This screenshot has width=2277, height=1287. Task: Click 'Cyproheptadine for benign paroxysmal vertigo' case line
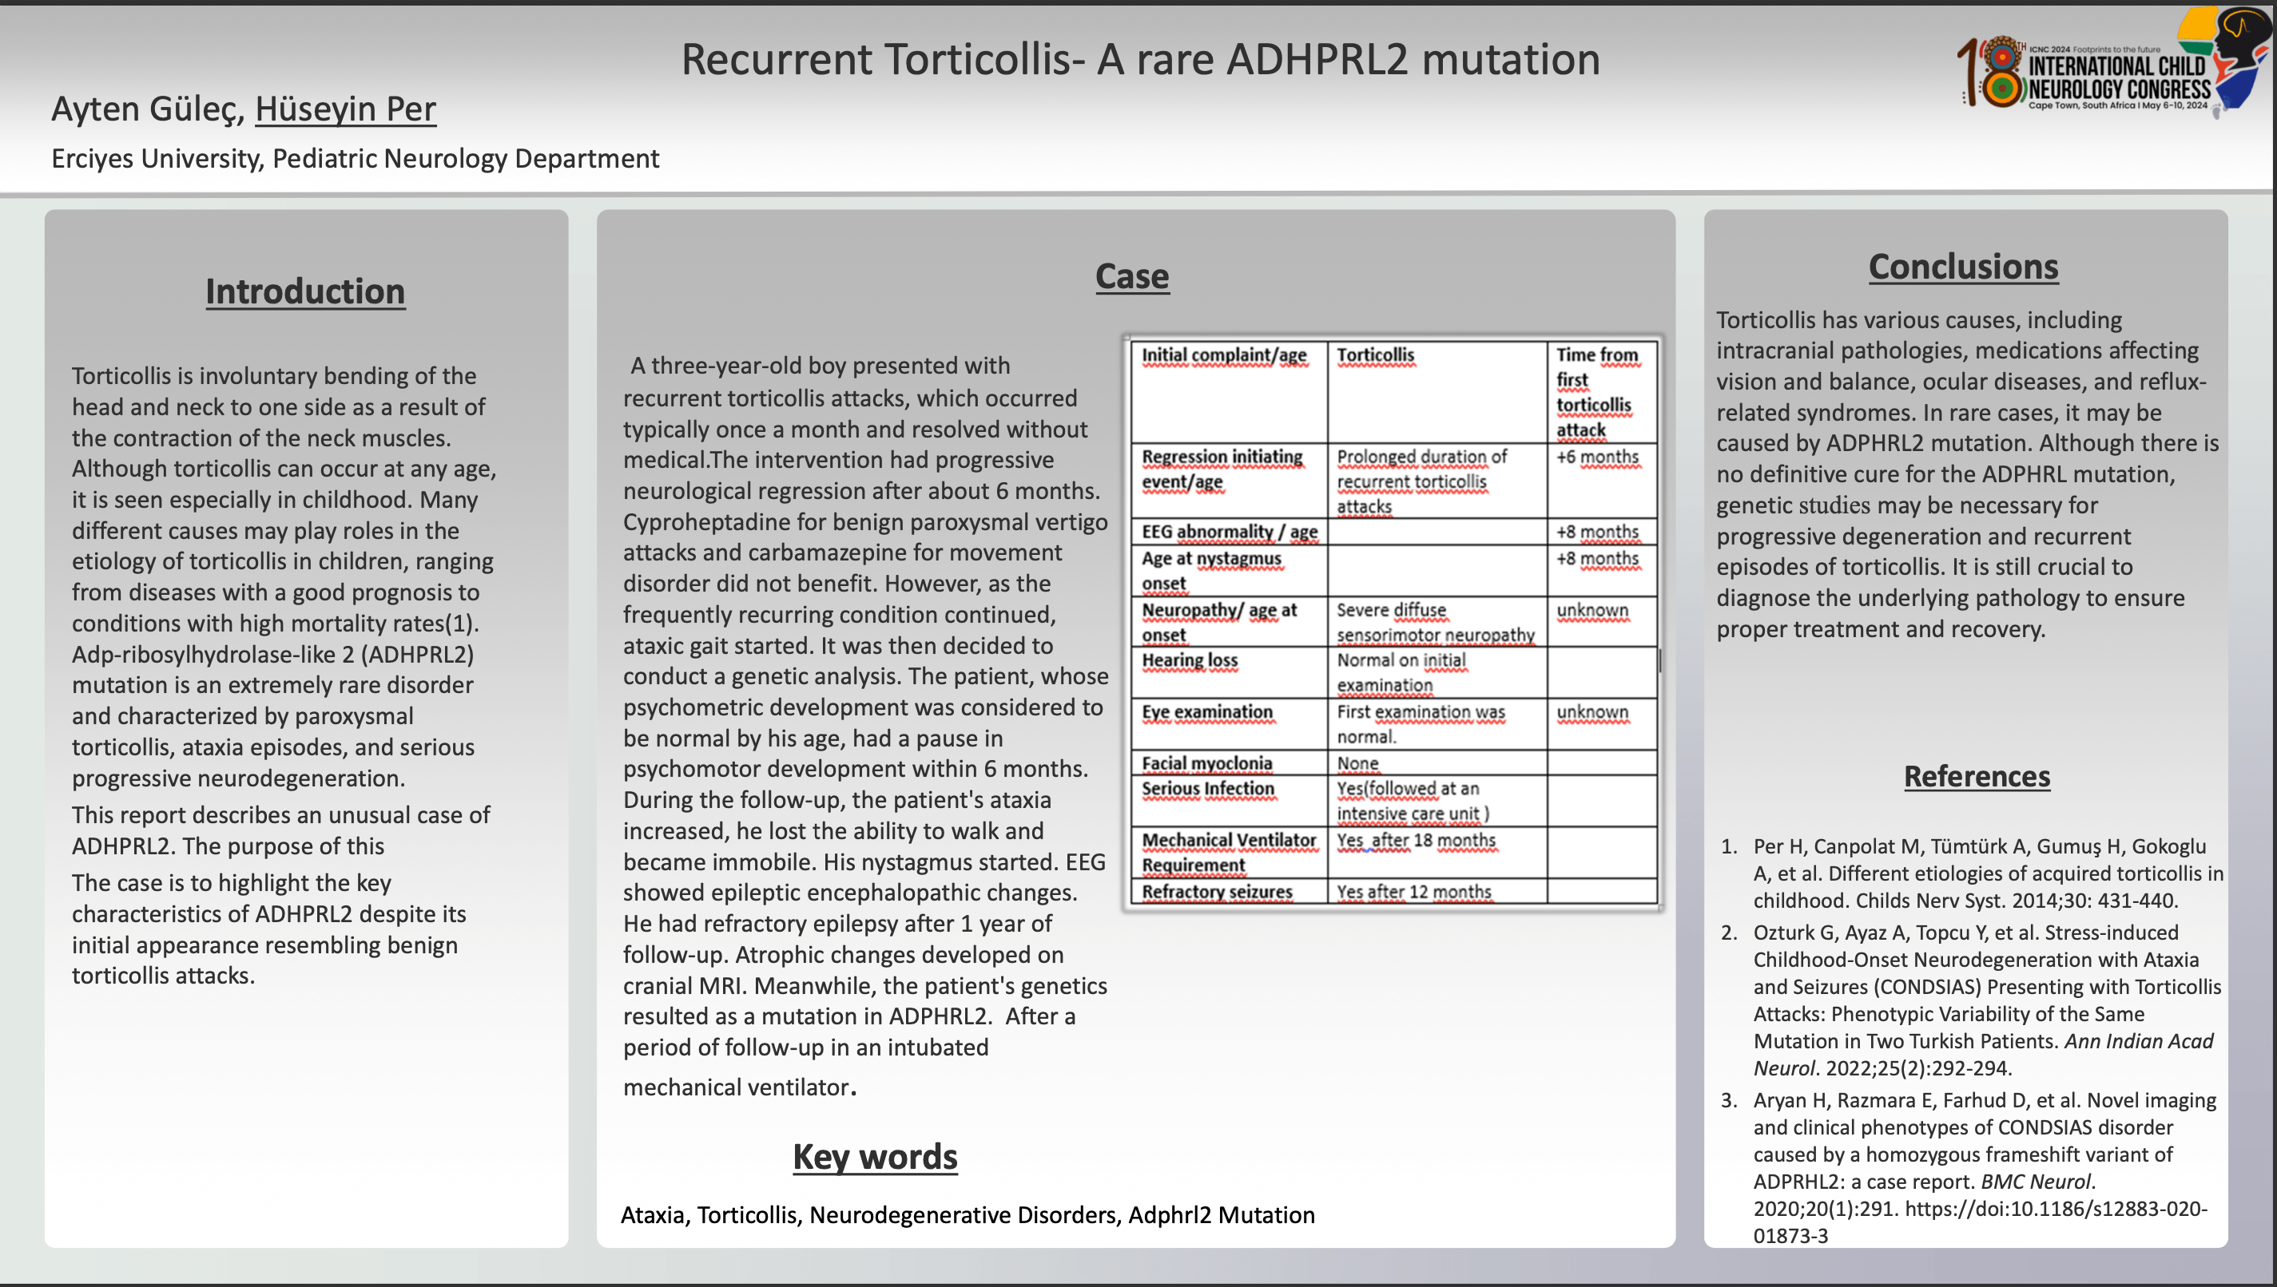[x=864, y=521]
